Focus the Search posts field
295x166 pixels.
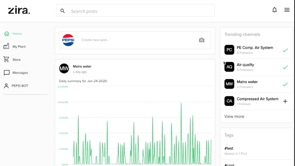tap(135, 11)
